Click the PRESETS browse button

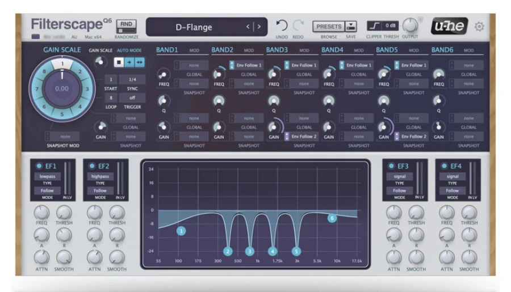point(329,27)
